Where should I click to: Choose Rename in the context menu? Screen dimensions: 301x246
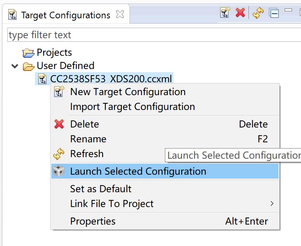[88, 139]
